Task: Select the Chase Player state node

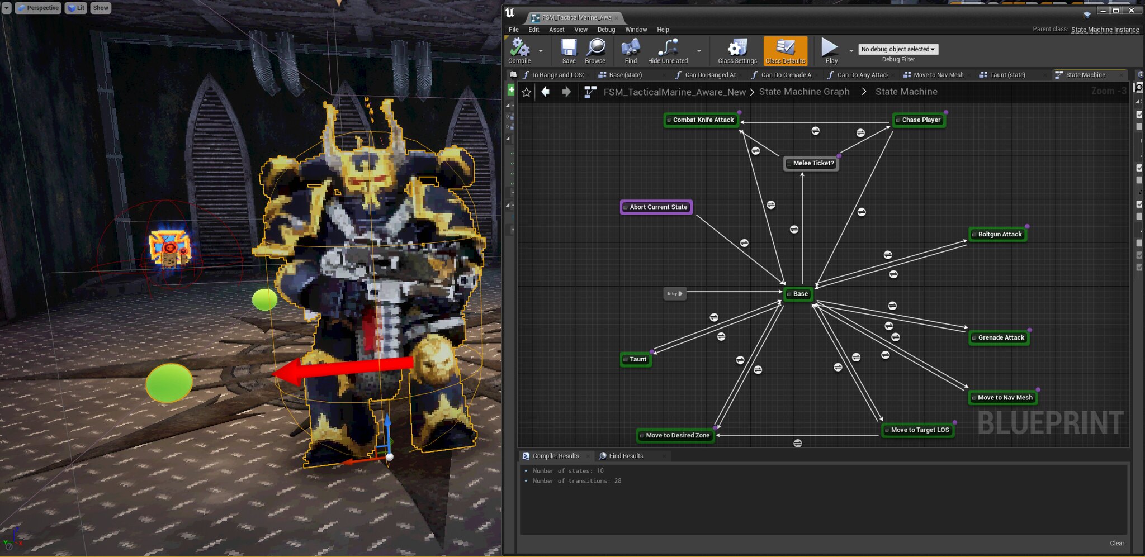Action: point(919,120)
